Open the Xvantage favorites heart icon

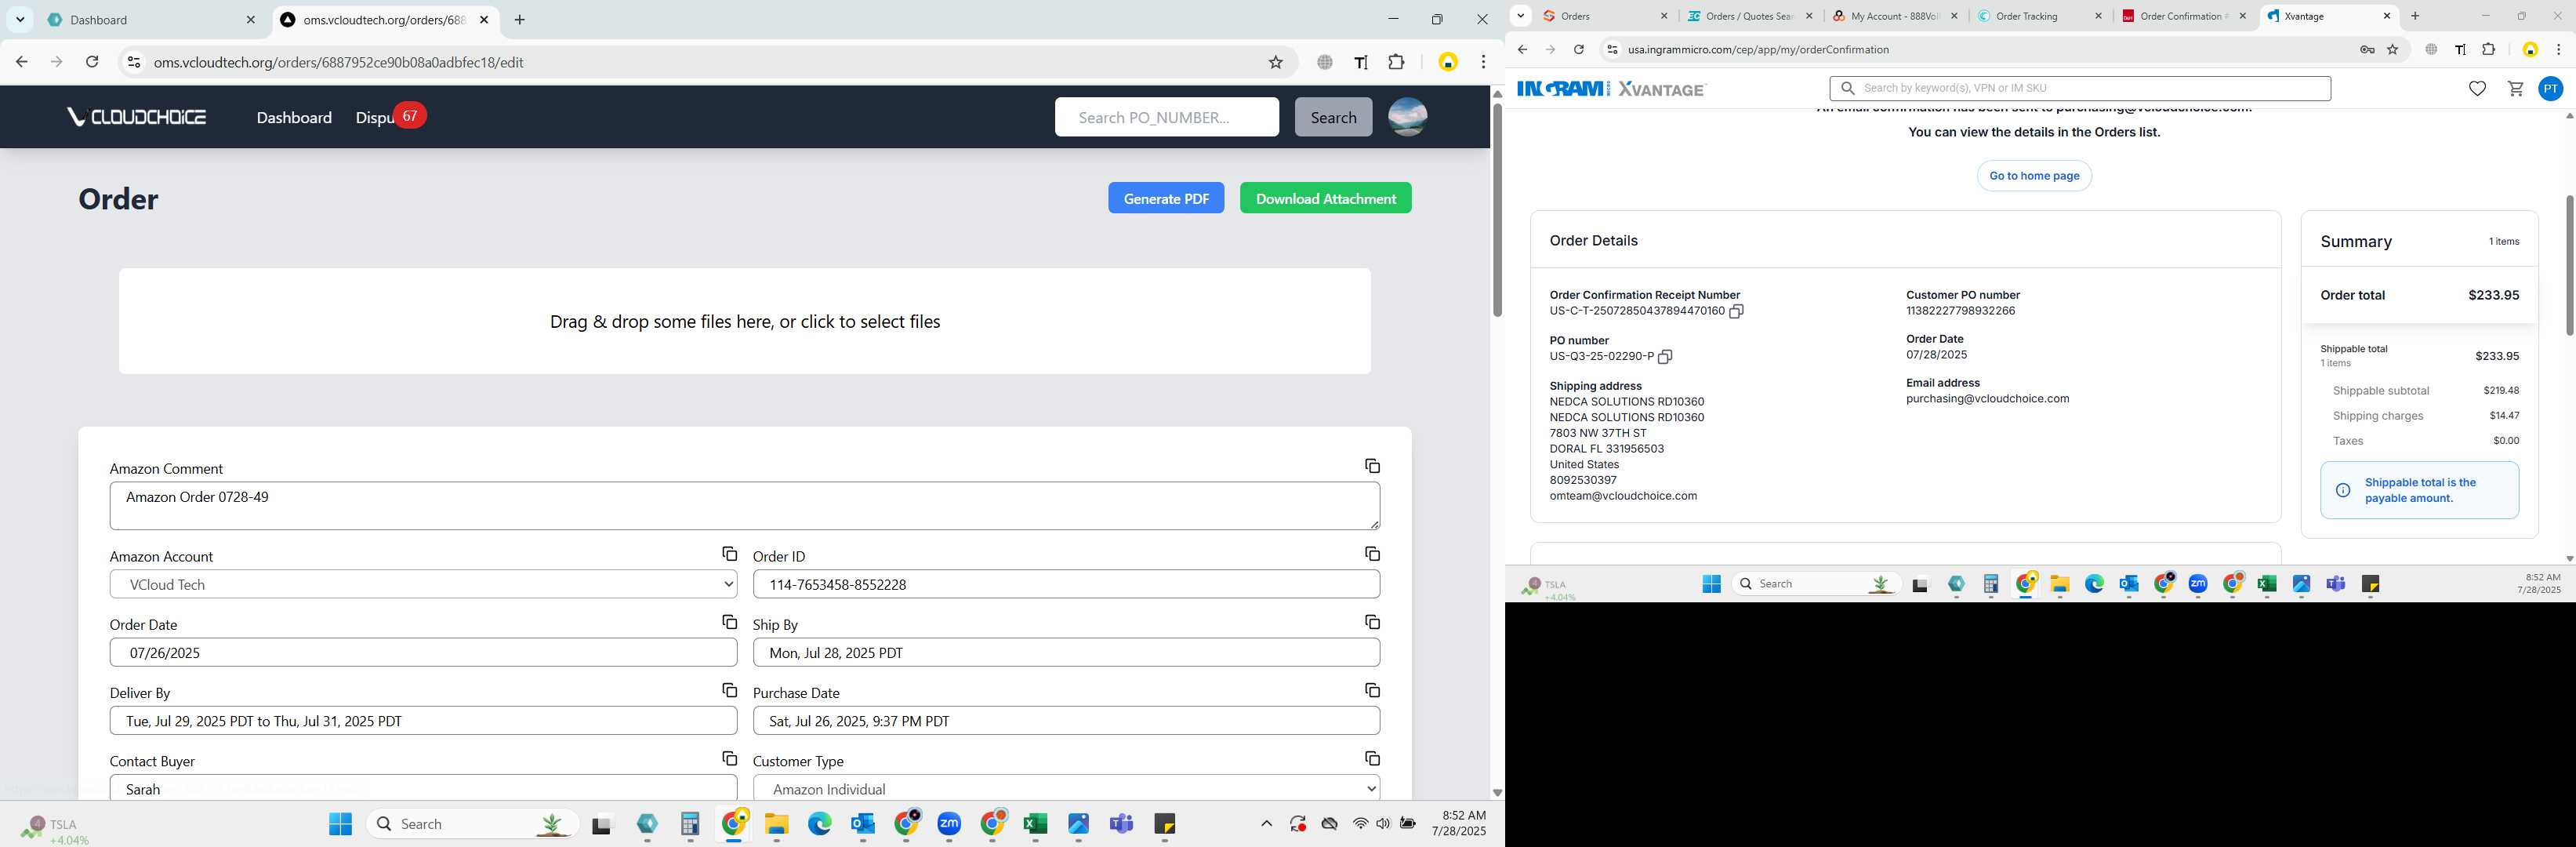coord(2477,89)
